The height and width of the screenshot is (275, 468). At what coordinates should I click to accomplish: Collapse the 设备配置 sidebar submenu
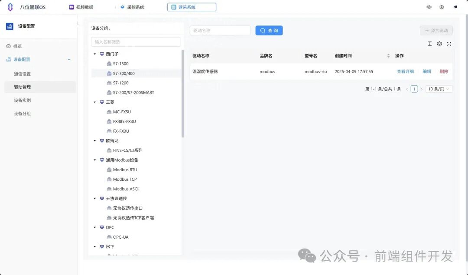pyautogui.click(x=69, y=60)
